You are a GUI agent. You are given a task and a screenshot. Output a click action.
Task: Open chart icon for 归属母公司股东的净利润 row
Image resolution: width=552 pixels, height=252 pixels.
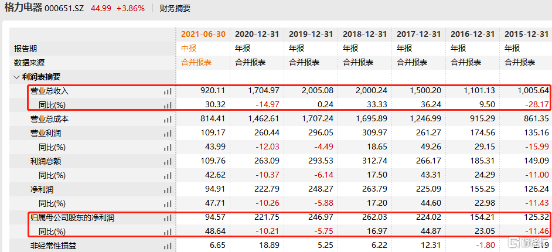click(x=168, y=218)
